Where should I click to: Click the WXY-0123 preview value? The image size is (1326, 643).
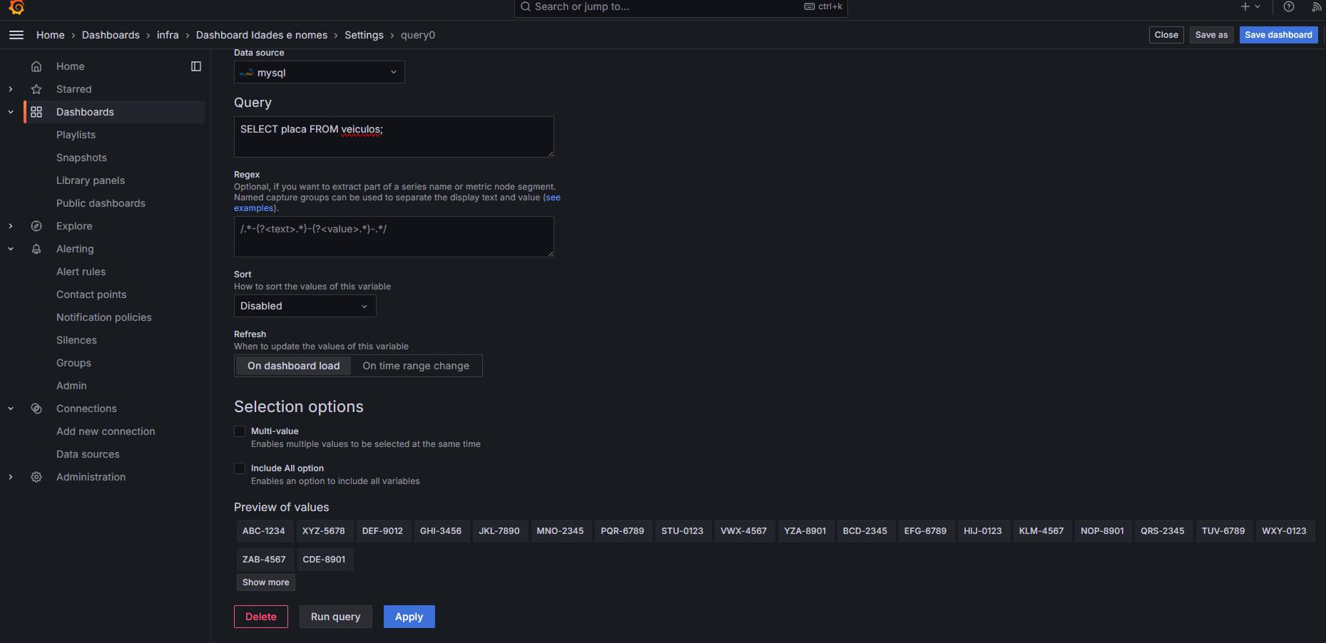1284,531
